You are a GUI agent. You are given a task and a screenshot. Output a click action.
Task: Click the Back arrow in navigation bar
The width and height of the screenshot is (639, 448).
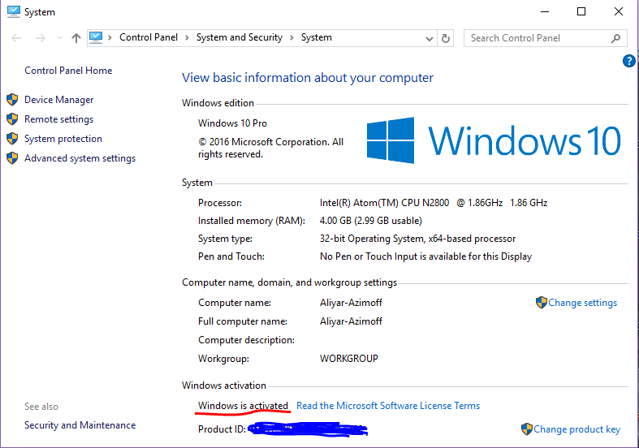coord(17,38)
